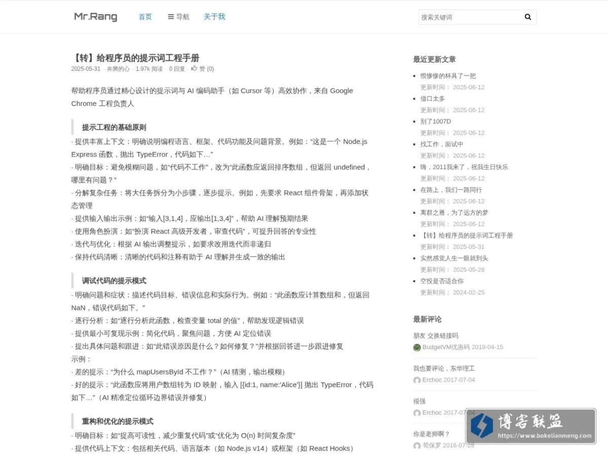Click the magnifier search icon
This screenshot has width=608, height=456.
click(528, 17)
